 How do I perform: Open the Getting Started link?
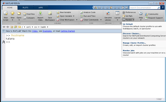point(68,31)
